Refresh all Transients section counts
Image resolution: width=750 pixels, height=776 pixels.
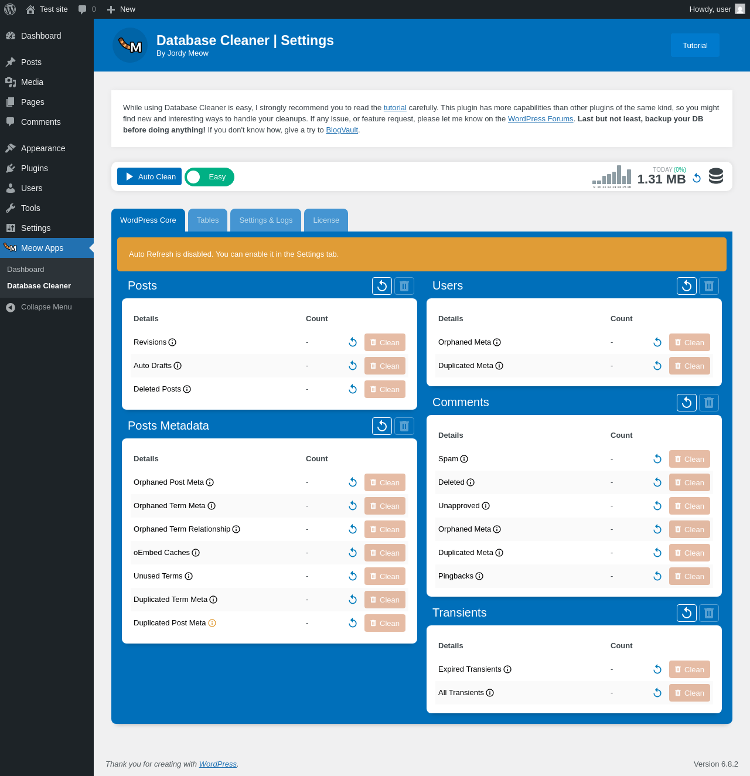point(687,613)
